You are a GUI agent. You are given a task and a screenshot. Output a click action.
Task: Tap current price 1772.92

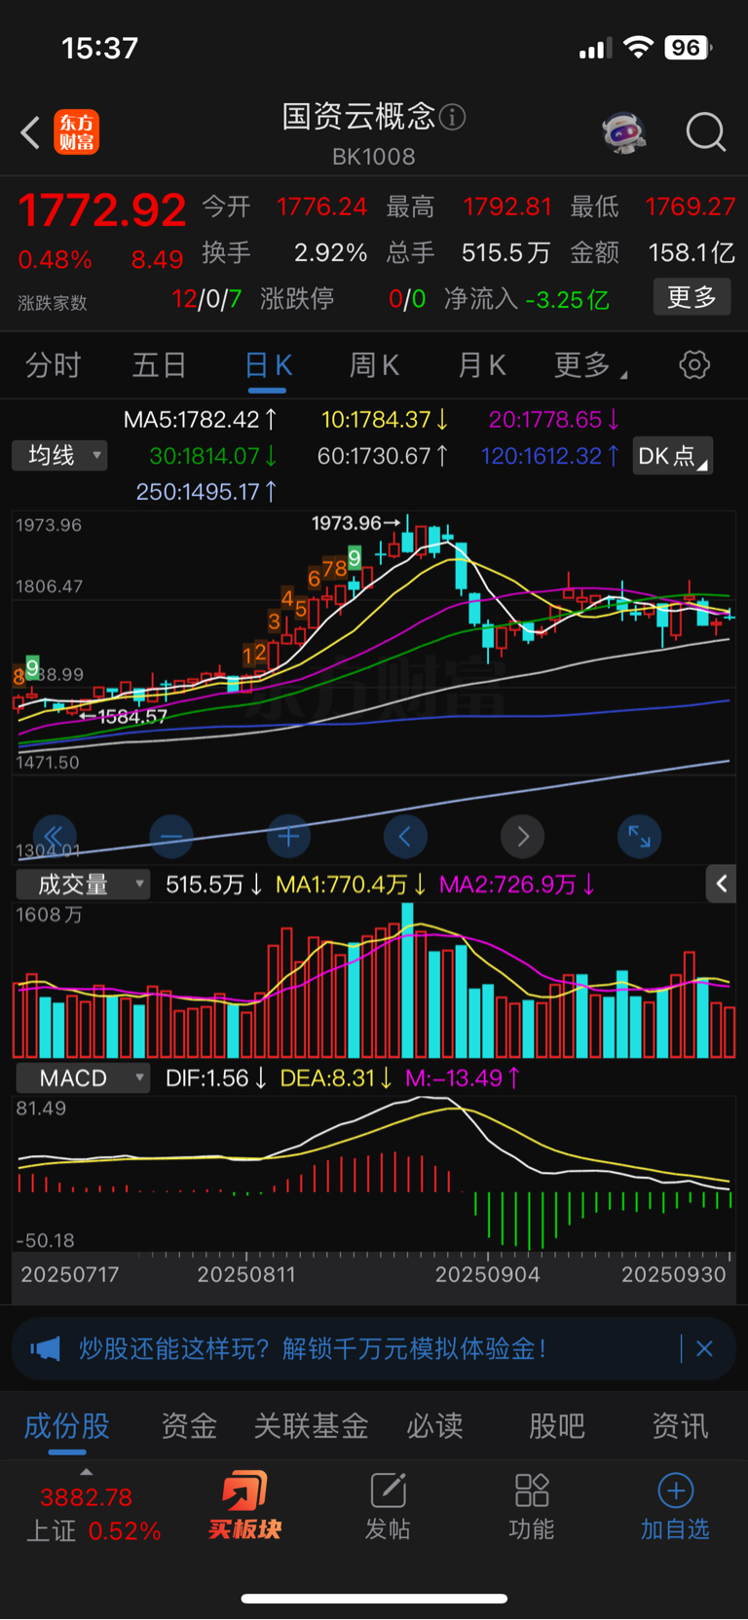[102, 210]
